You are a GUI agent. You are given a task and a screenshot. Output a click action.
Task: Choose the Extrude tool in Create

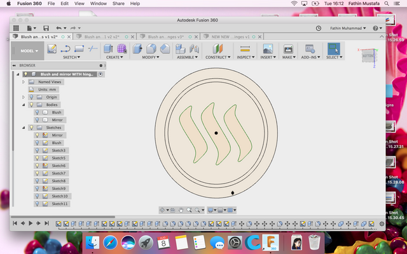click(x=108, y=49)
